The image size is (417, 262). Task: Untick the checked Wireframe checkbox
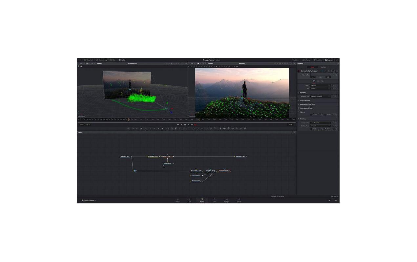pyautogui.click(x=325, y=129)
